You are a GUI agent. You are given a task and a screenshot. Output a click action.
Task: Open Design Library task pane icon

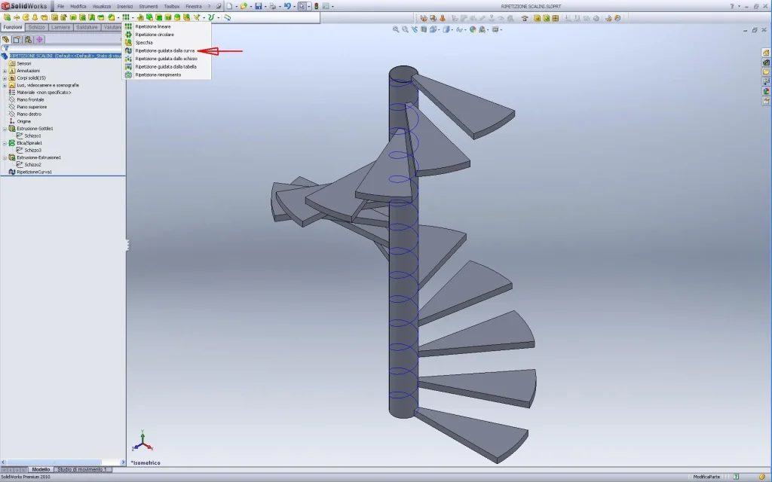[x=766, y=63]
